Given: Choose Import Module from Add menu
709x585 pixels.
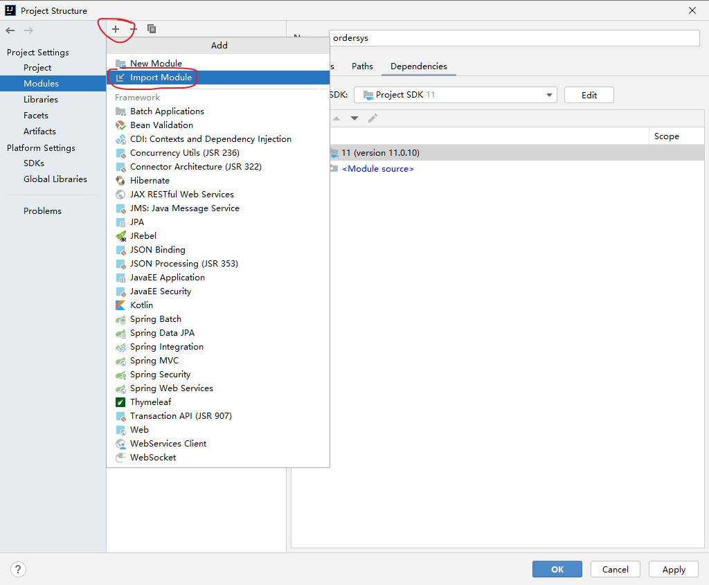Looking at the screenshot, I should (x=218, y=78).
